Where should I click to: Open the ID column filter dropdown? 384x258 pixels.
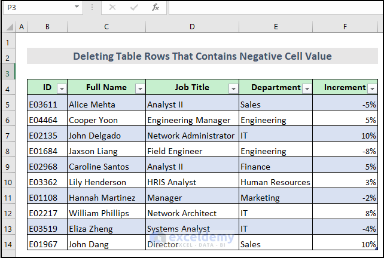pyautogui.click(x=62, y=88)
